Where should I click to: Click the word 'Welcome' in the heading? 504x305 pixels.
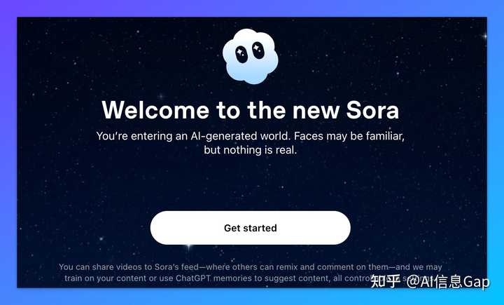click(x=155, y=110)
